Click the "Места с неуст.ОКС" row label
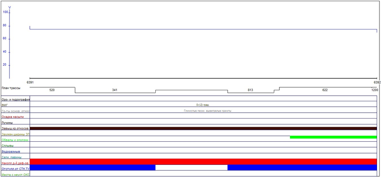 pyautogui.click(x=16, y=175)
